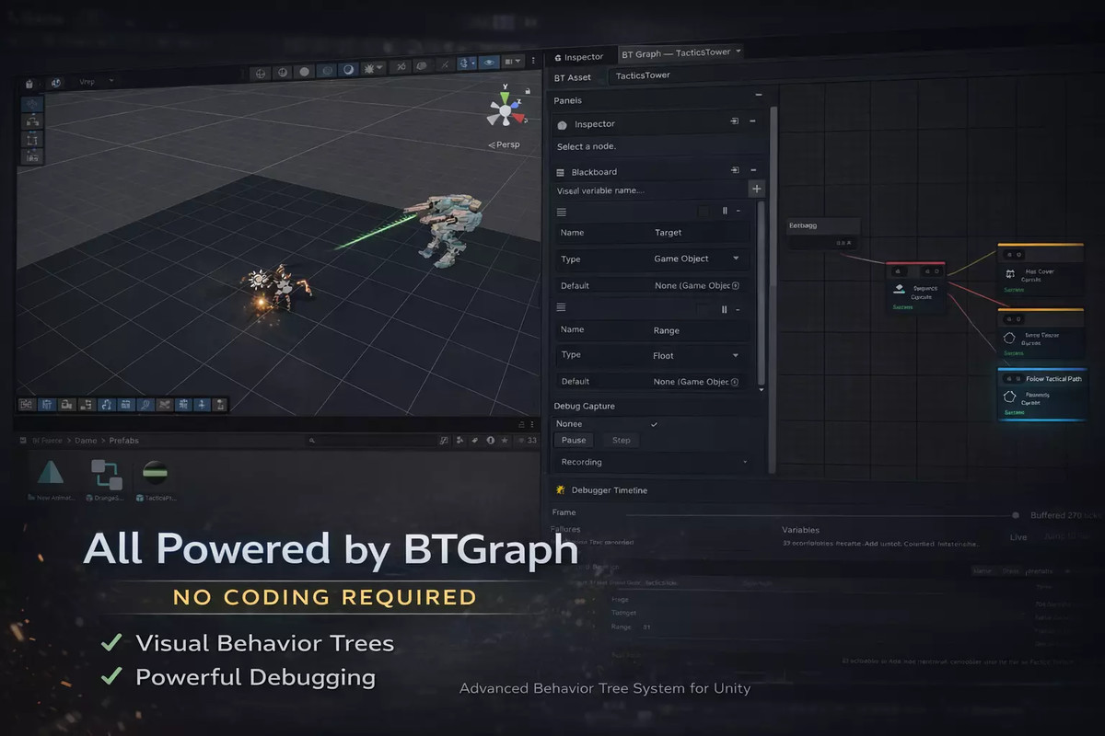Open the object picker for the Range default

pyautogui.click(x=736, y=382)
